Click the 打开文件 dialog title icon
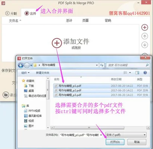The image size is (153, 149). [x=19, y=58]
